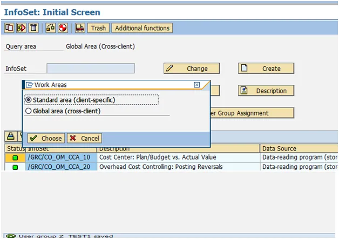Click the Create button

pyautogui.click(x=266, y=69)
